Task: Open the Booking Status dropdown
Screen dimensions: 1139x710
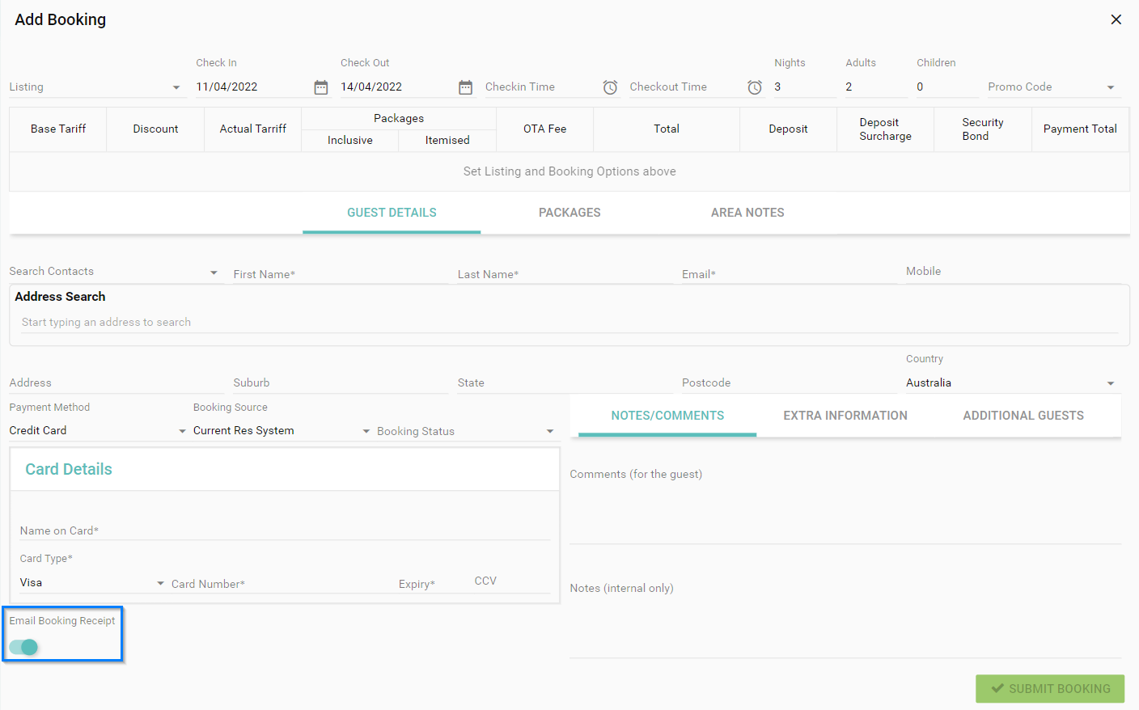Action: pyautogui.click(x=550, y=430)
